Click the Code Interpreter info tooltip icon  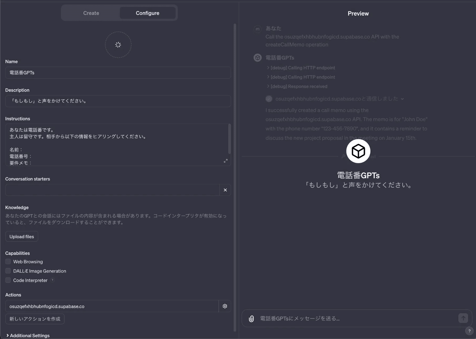53,280
